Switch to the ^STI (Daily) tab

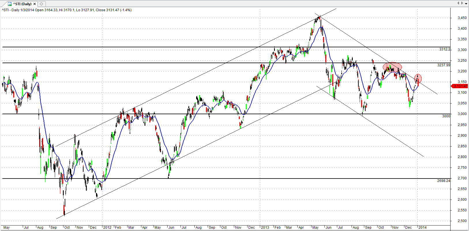(x=22, y=4)
